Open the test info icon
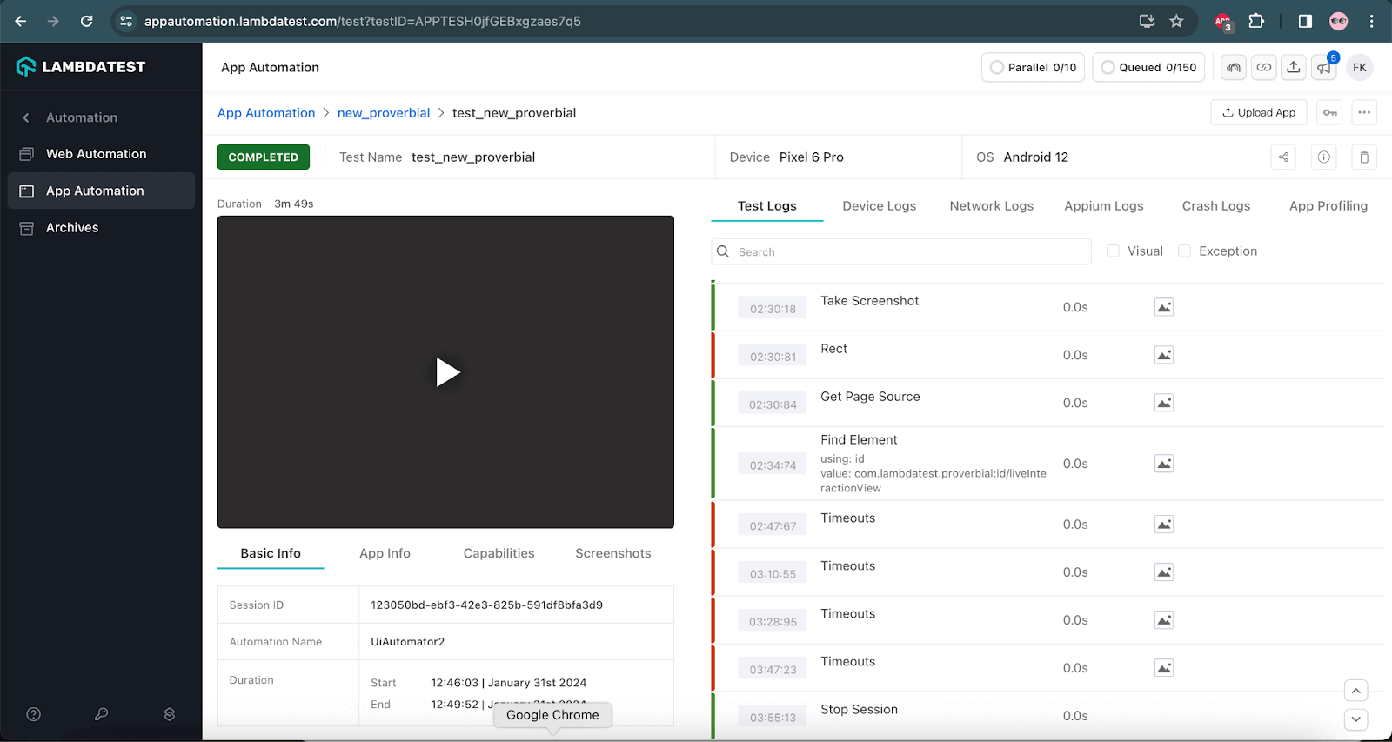The height and width of the screenshot is (742, 1392). pos(1323,157)
